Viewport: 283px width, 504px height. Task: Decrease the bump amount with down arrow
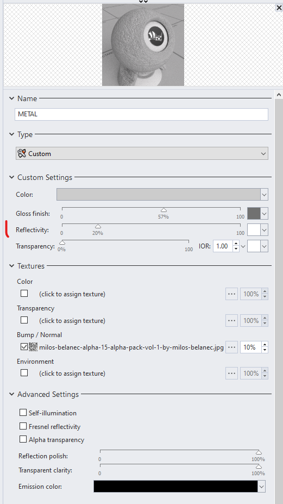(x=265, y=350)
